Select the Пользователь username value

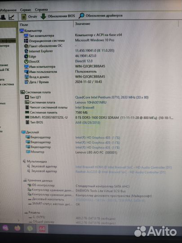click(x=86, y=72)
